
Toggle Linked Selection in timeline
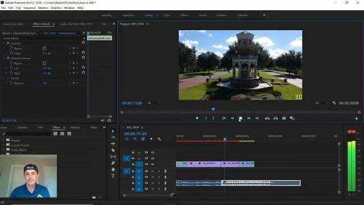[x=143, y=139]
